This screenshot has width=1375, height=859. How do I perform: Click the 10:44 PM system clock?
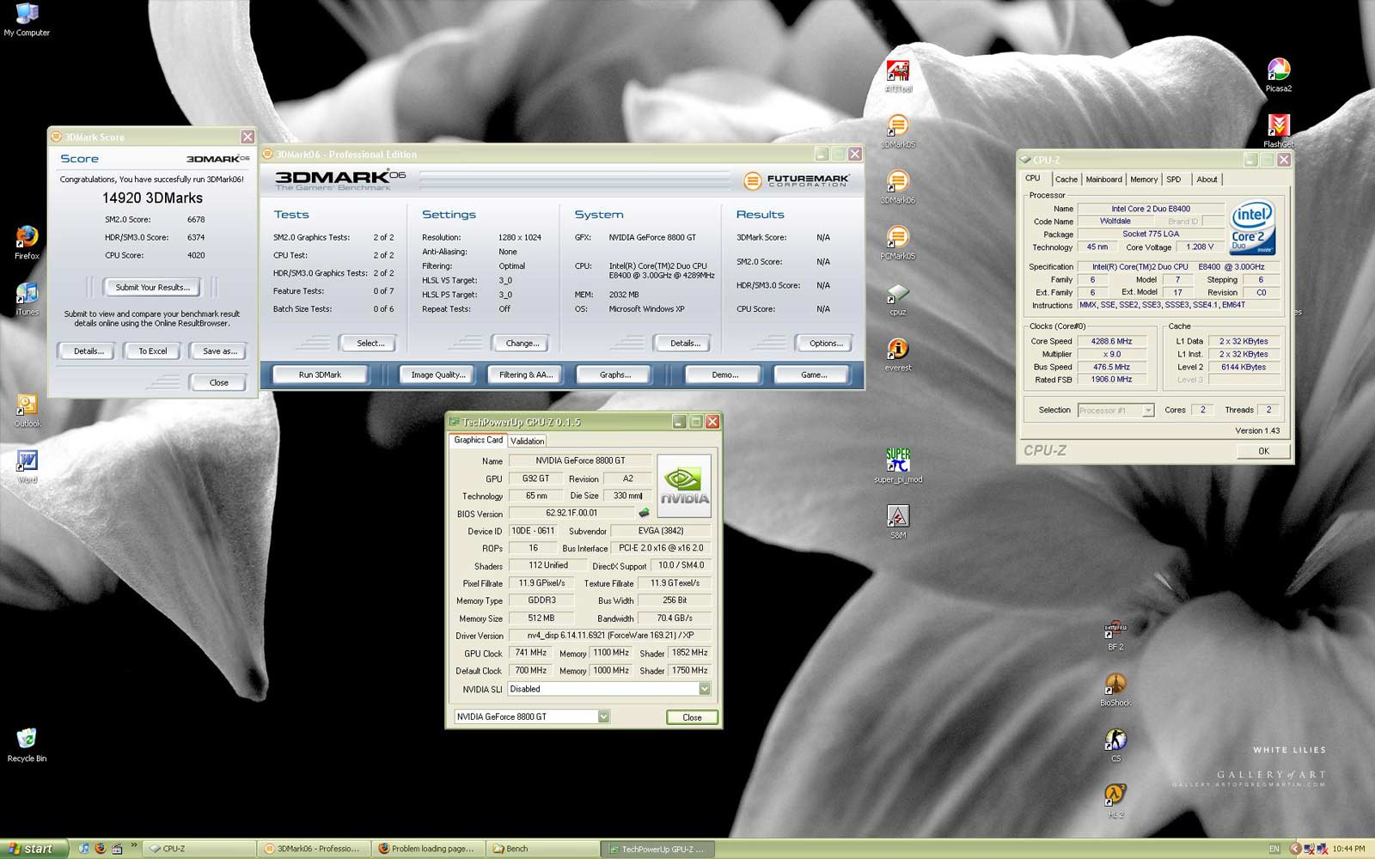click(x=1348, y=849)
